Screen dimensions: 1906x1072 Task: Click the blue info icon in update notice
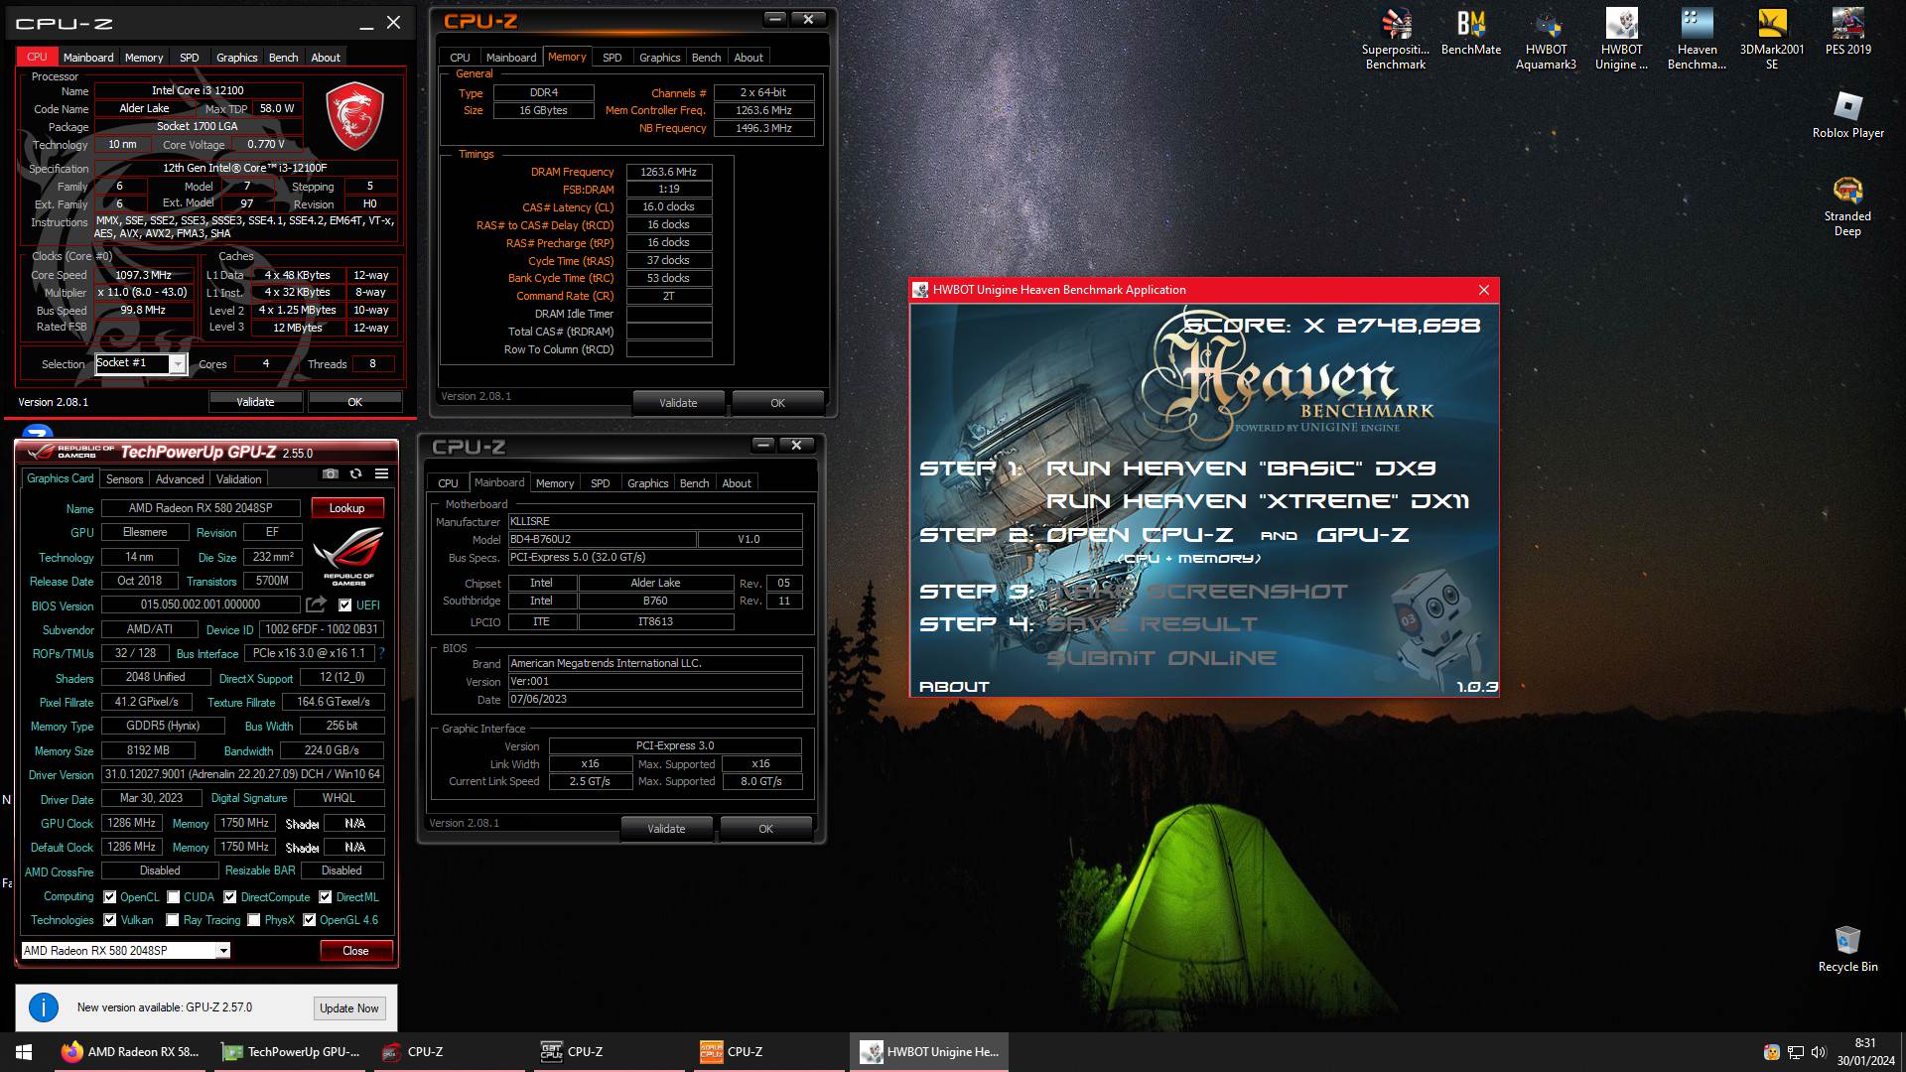click(x=43, y=1007)
